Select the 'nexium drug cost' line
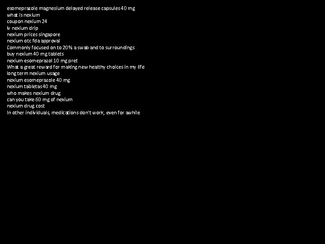 (26, 106)
